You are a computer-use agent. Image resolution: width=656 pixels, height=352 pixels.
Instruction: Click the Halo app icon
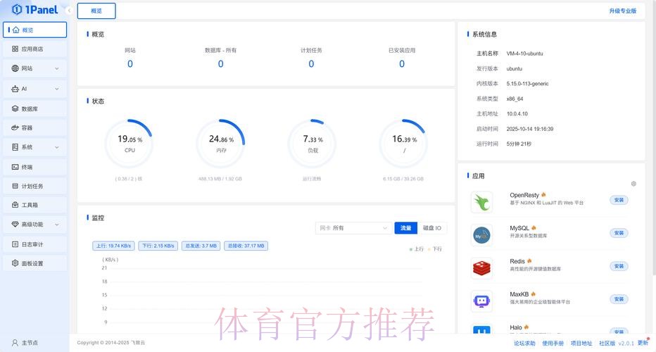(x=481, y=329)
